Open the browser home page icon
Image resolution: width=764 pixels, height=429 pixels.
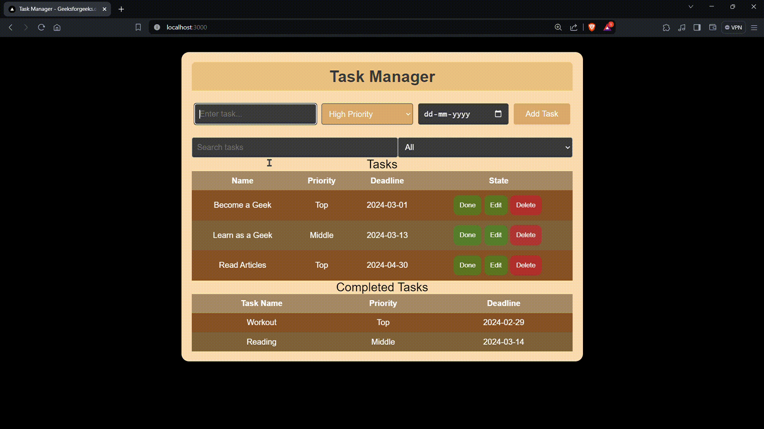pos(57,27)
